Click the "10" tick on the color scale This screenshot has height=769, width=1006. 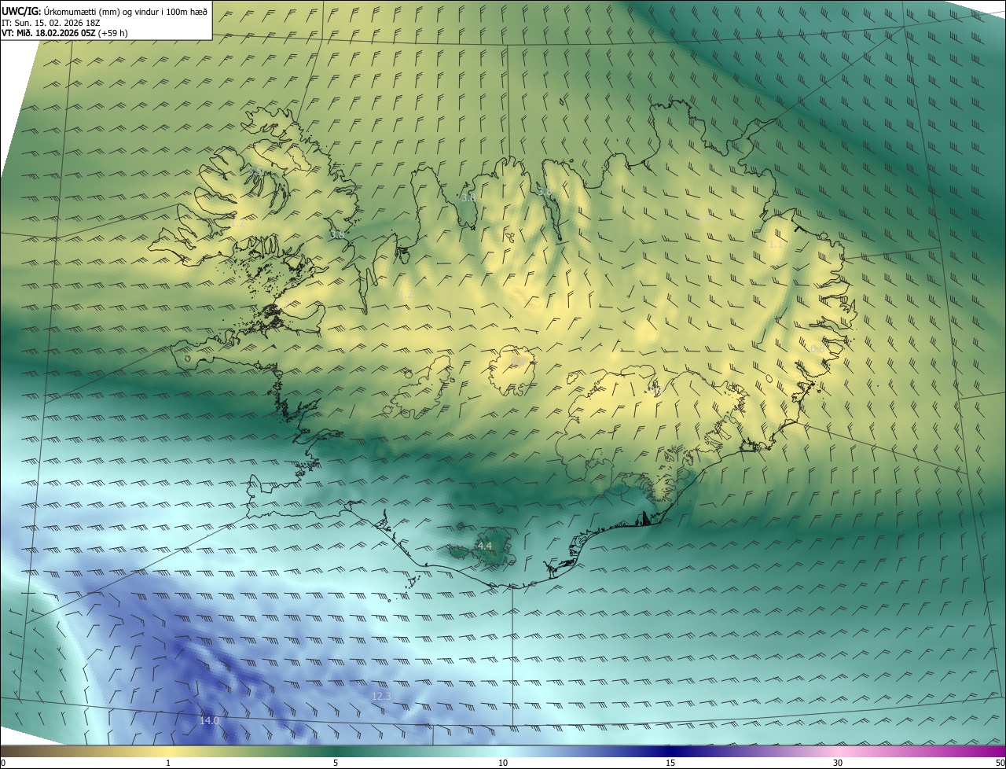pyautogui.click(x=503, y=763)
